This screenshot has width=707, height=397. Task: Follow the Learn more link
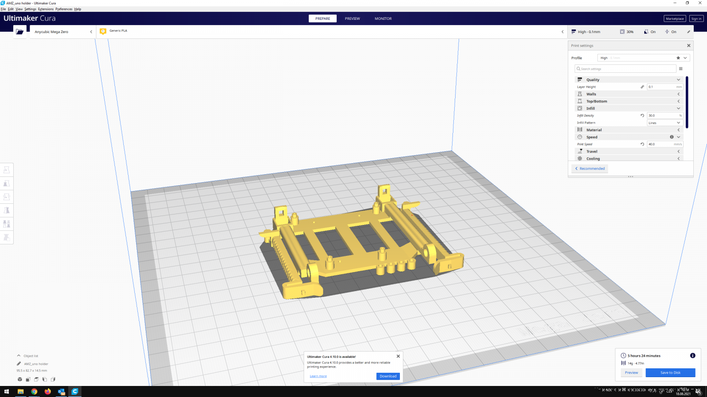pos(318,376)
